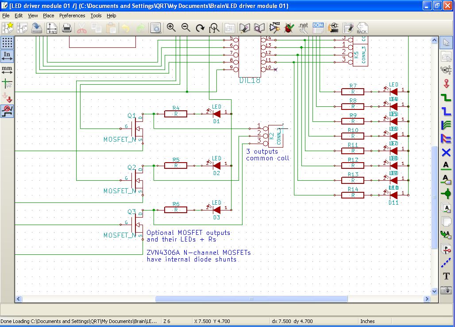This screenshot has height=327, width=455.
Task: Open the Place menu
Action: pos(48,16)
